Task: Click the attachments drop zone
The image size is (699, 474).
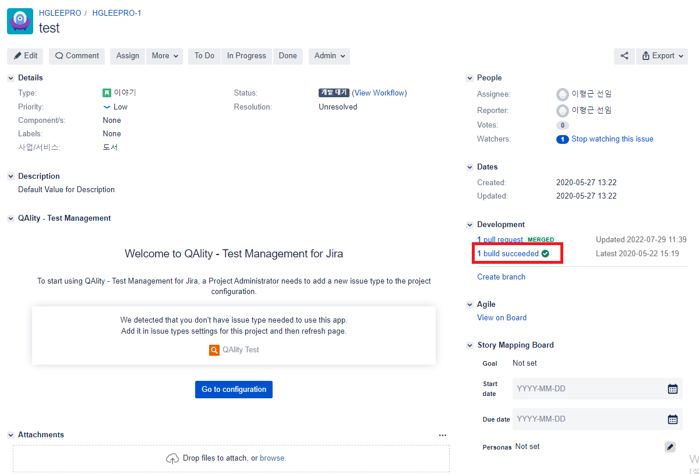Action: click(231, 458)
